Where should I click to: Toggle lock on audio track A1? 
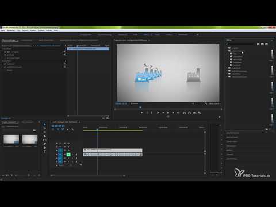click(x=56, y=154)
